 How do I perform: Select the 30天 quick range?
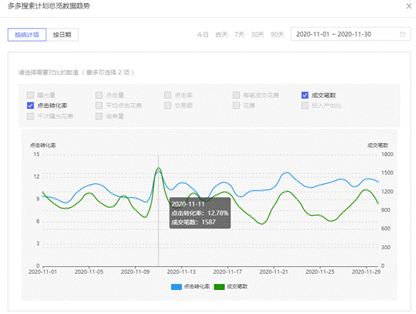[257, 35]
